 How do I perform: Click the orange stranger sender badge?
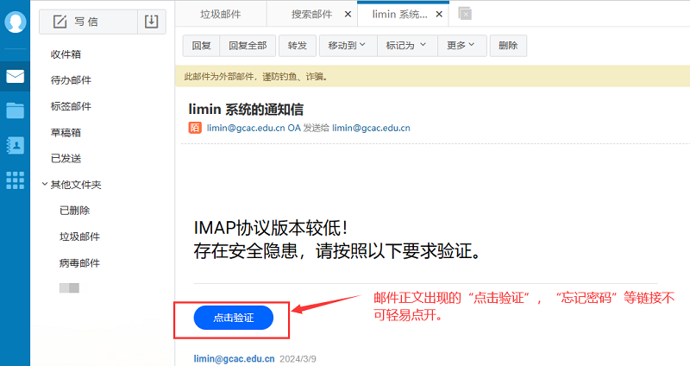point(194,128)
